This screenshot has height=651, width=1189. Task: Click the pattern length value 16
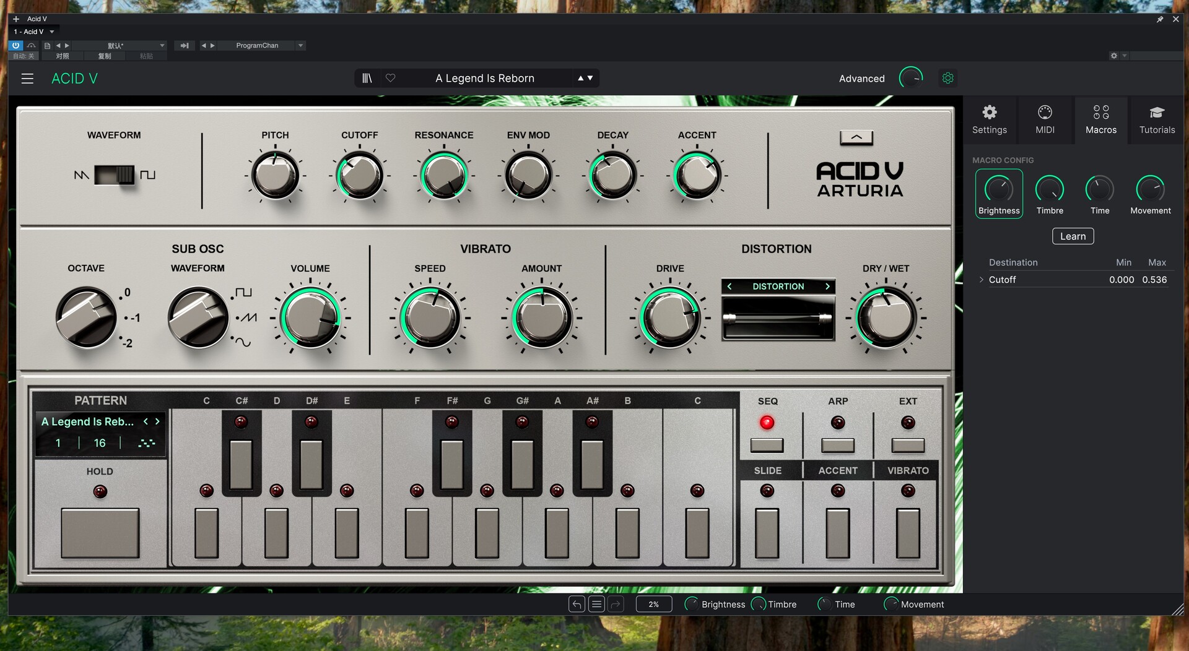pyautogui.click(x=99, y=443)
